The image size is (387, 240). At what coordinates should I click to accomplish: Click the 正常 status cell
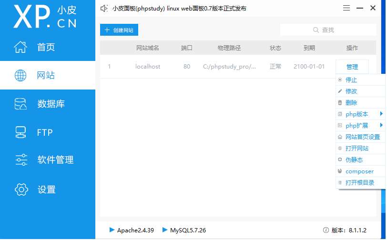point(275,66)
